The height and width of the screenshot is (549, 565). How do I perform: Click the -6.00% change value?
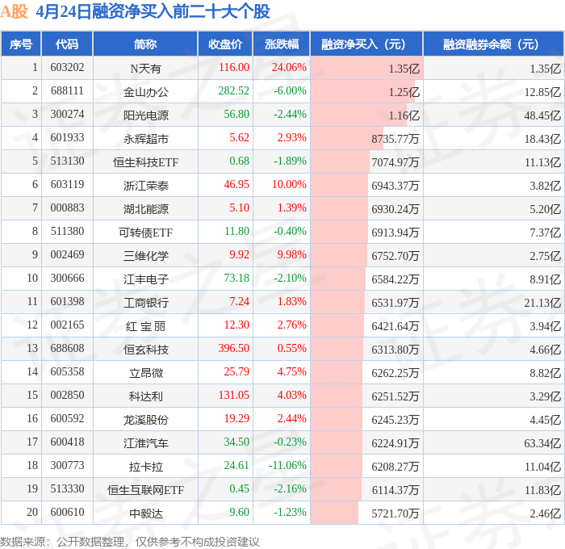click(290, 91)
